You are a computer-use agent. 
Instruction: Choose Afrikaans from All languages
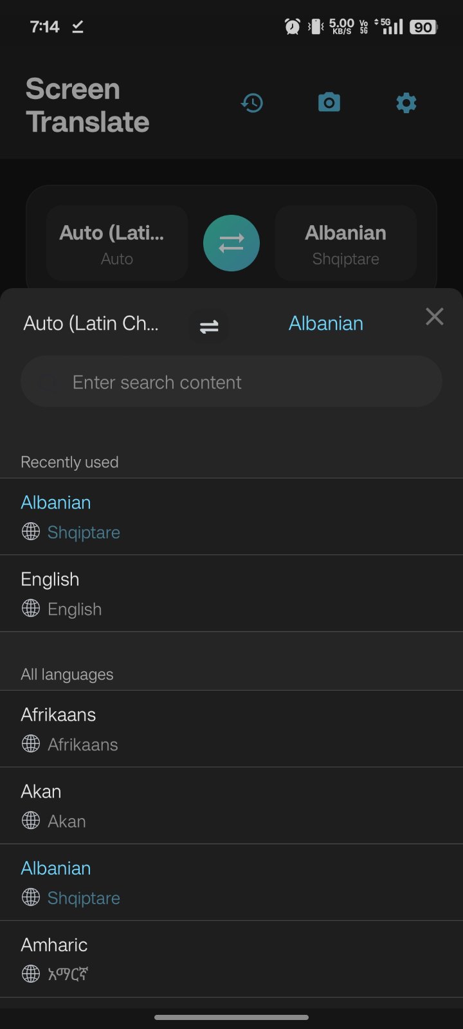232,729
